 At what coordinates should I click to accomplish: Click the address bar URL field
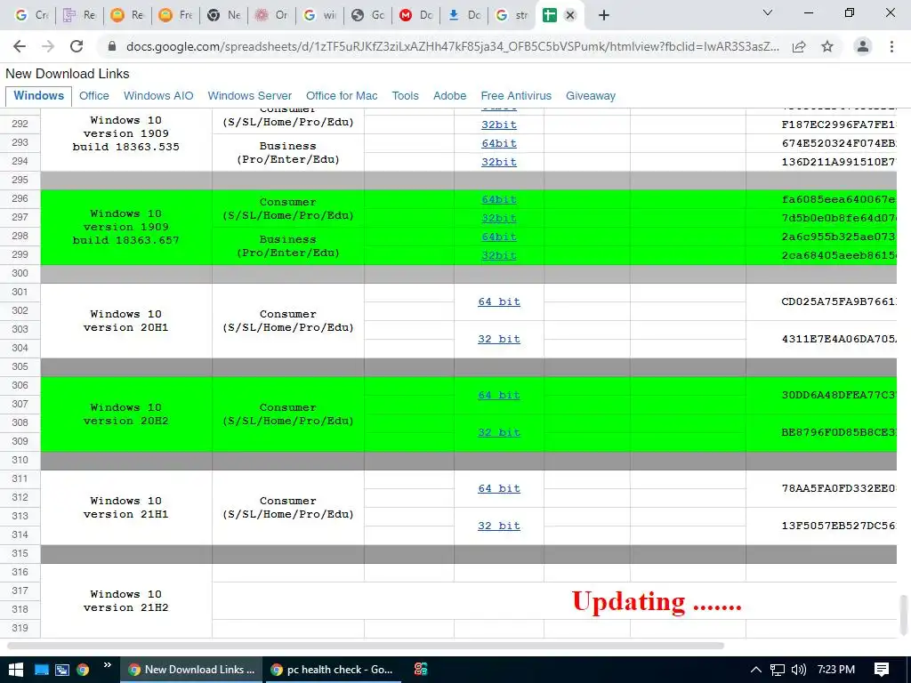click(453, 46)
